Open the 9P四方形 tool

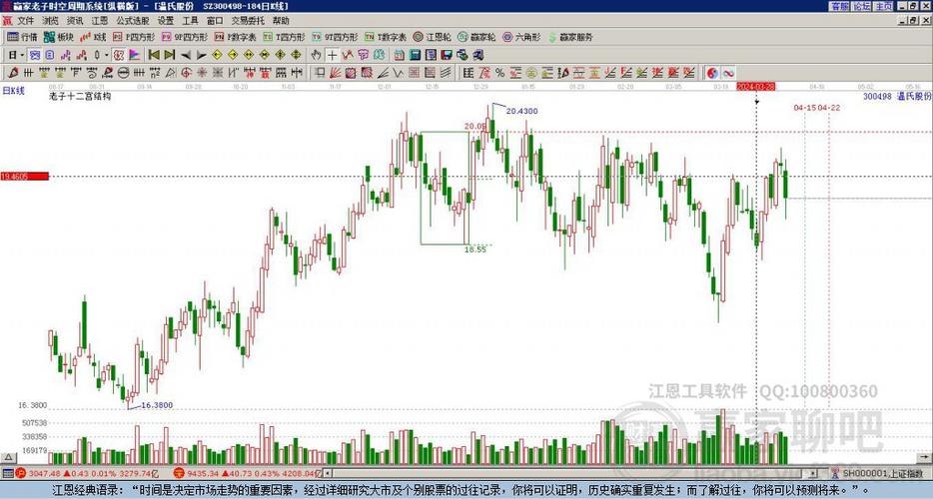(185, 37)
